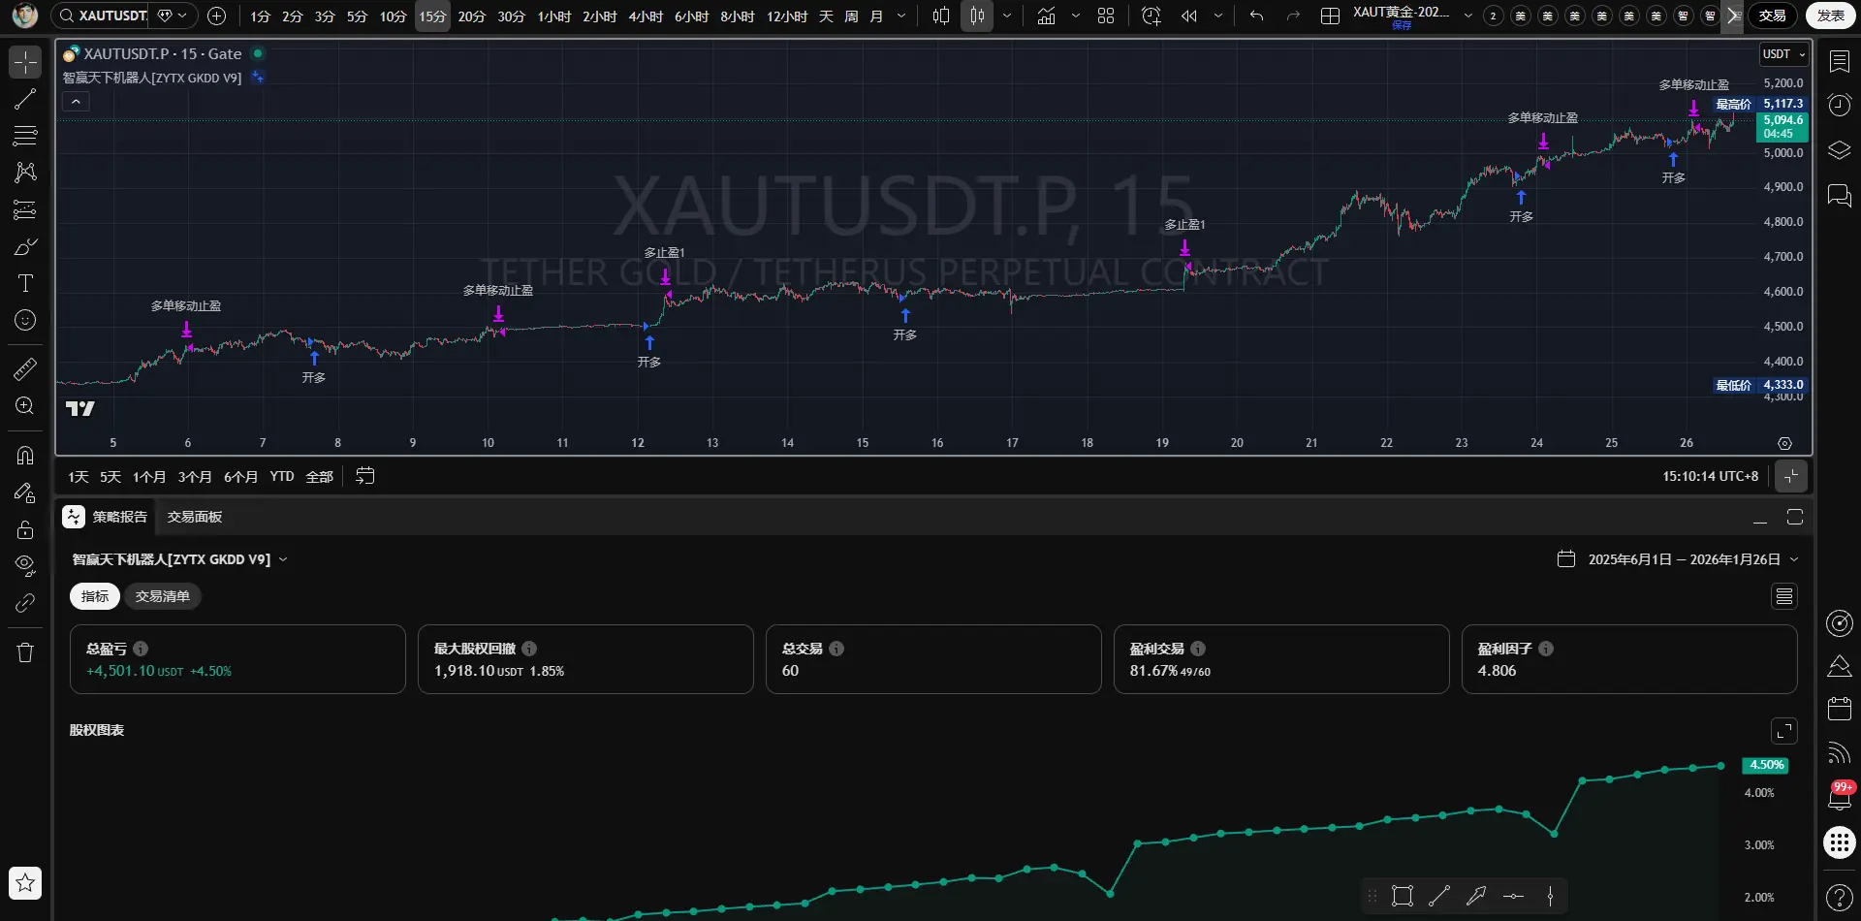Screen dimensions: 1861x921
Task: Show info for 盈利因子
Action: [x=1546, y=649]
